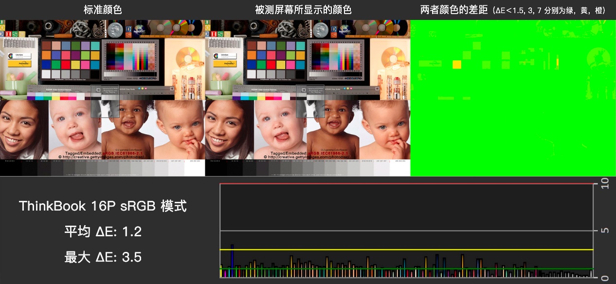Click the yellow outlier patch in the green ΔE map
This screenshot has width=616, height=284.
pos(457,63)
